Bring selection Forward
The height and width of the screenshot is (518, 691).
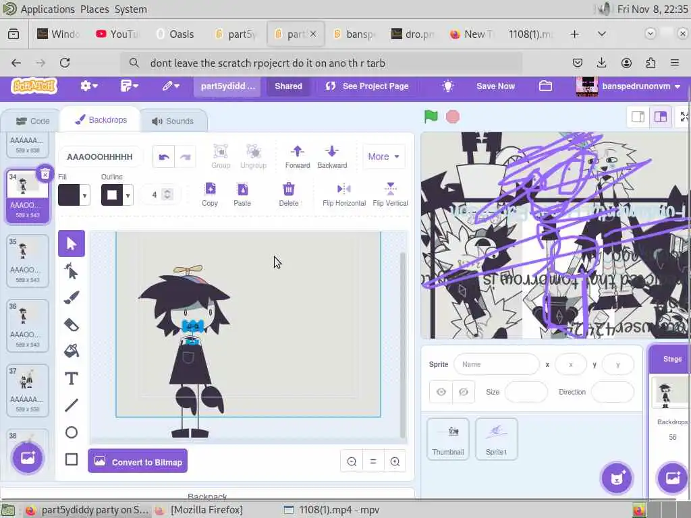[298, 156]
